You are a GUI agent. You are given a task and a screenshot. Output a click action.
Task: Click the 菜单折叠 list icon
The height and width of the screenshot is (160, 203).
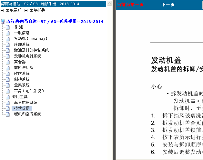coord(26,11)
